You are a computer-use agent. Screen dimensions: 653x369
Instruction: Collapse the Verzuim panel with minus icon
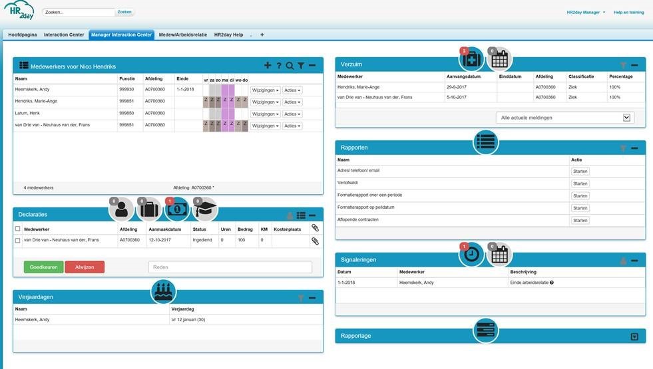[634, 65]
